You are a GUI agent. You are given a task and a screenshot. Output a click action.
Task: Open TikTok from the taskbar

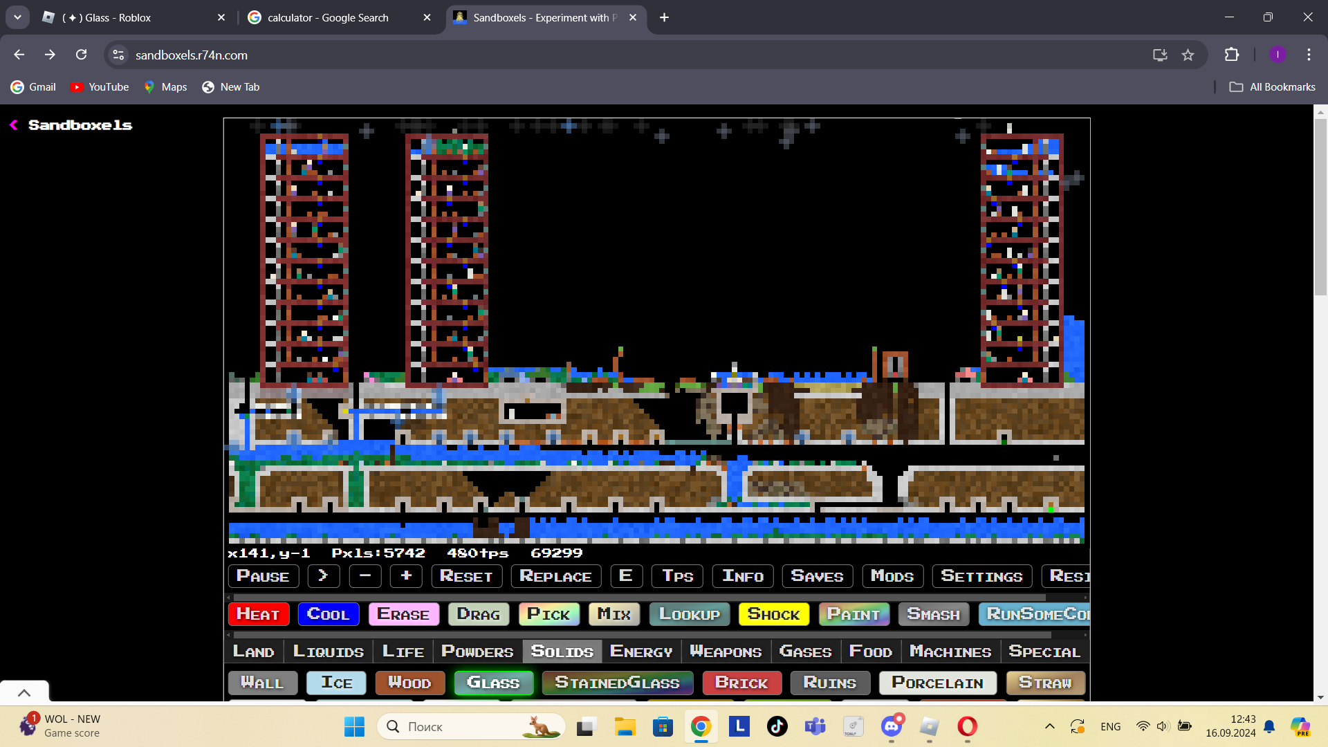tap(777, 726)
